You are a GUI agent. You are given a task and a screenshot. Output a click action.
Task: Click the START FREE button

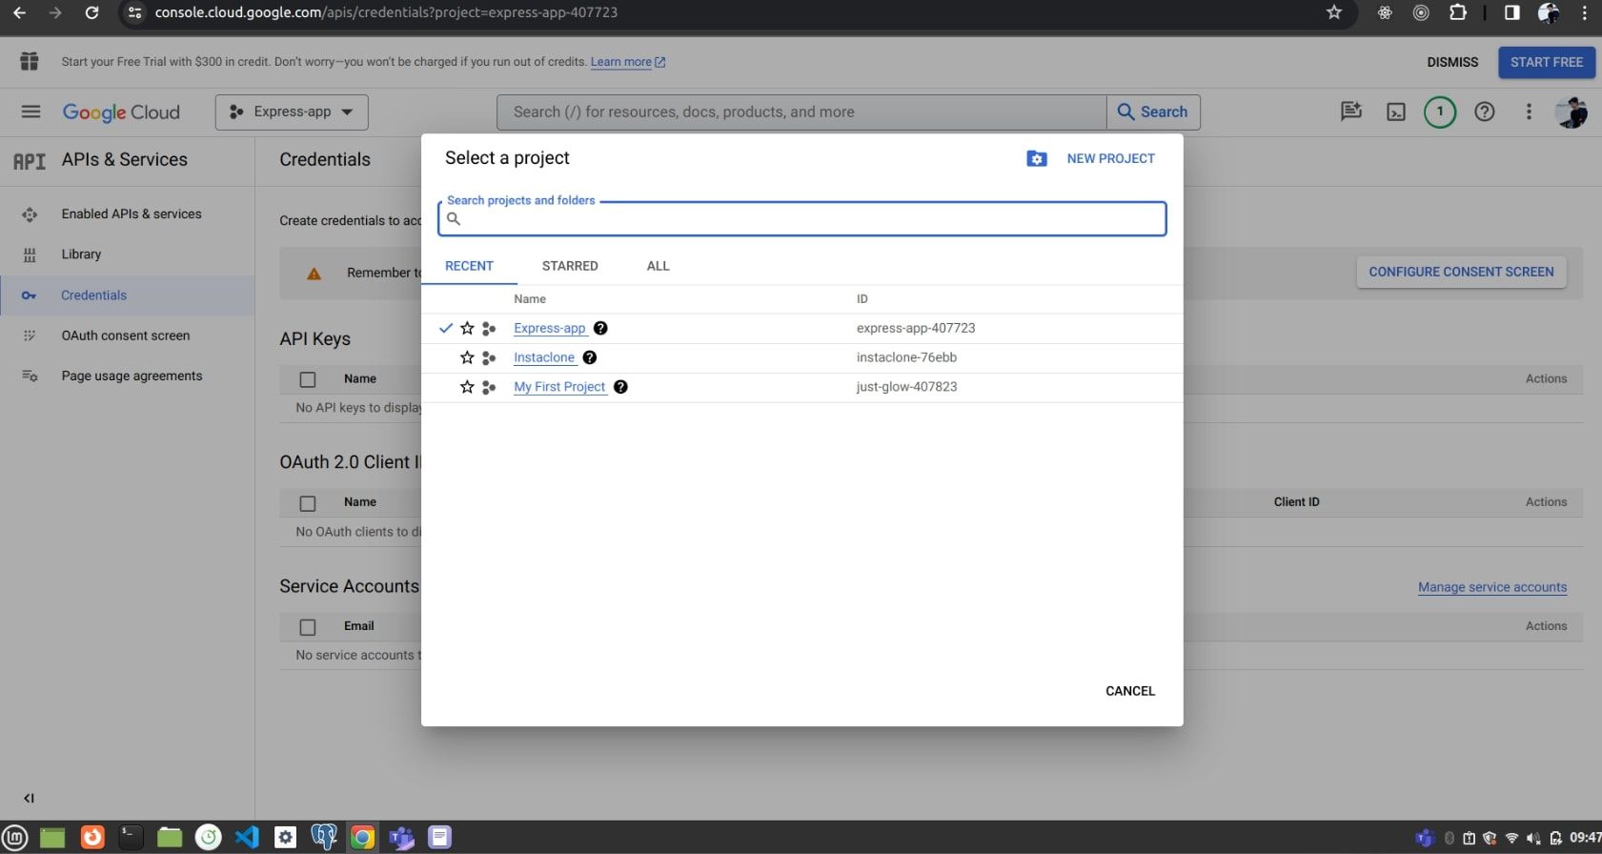tap(1546, 62)
